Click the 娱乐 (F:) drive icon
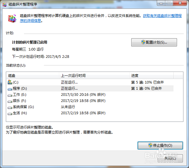The width and height of the screenshot is (189, 168). [10, 101]
